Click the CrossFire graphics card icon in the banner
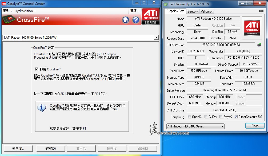Screen dimensions: 268x156 9,20
